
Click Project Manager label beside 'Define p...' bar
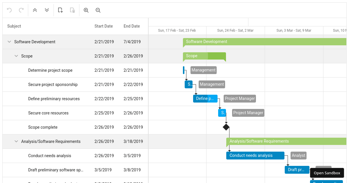coord(240,98)
